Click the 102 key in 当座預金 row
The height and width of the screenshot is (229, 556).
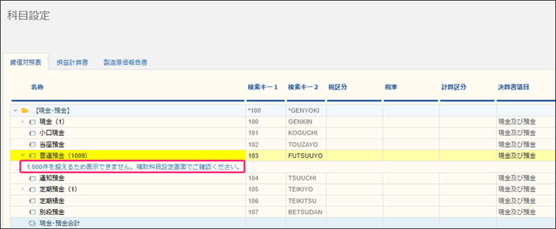[x=253, y=145]
